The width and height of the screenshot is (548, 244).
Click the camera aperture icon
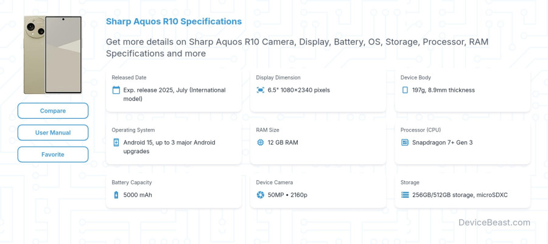[261, 195]
